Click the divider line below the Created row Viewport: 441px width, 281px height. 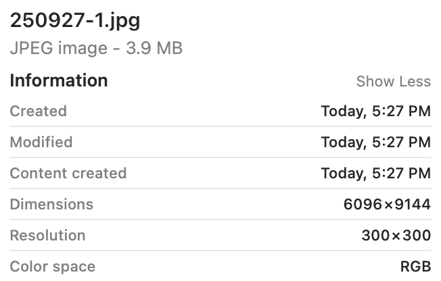pyautogui.click(x=220, y=126)
